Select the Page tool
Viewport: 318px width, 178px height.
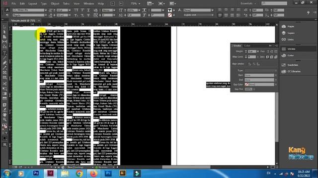point(4,37)
